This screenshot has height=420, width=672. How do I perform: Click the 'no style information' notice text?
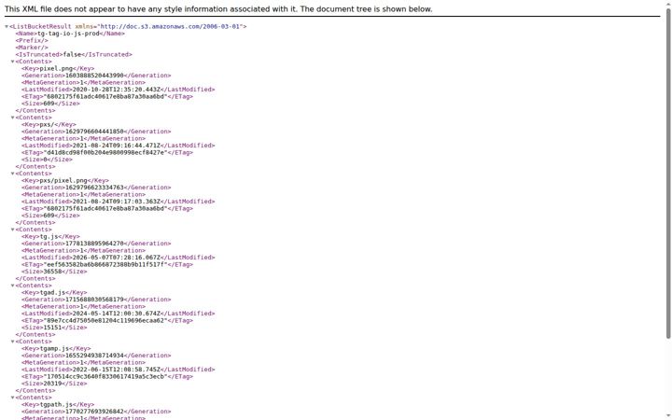coord(218,9)
